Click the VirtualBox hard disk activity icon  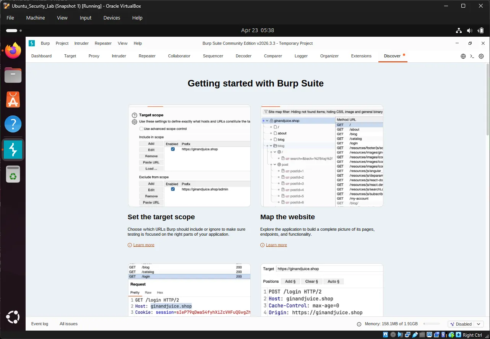(385, 335)
